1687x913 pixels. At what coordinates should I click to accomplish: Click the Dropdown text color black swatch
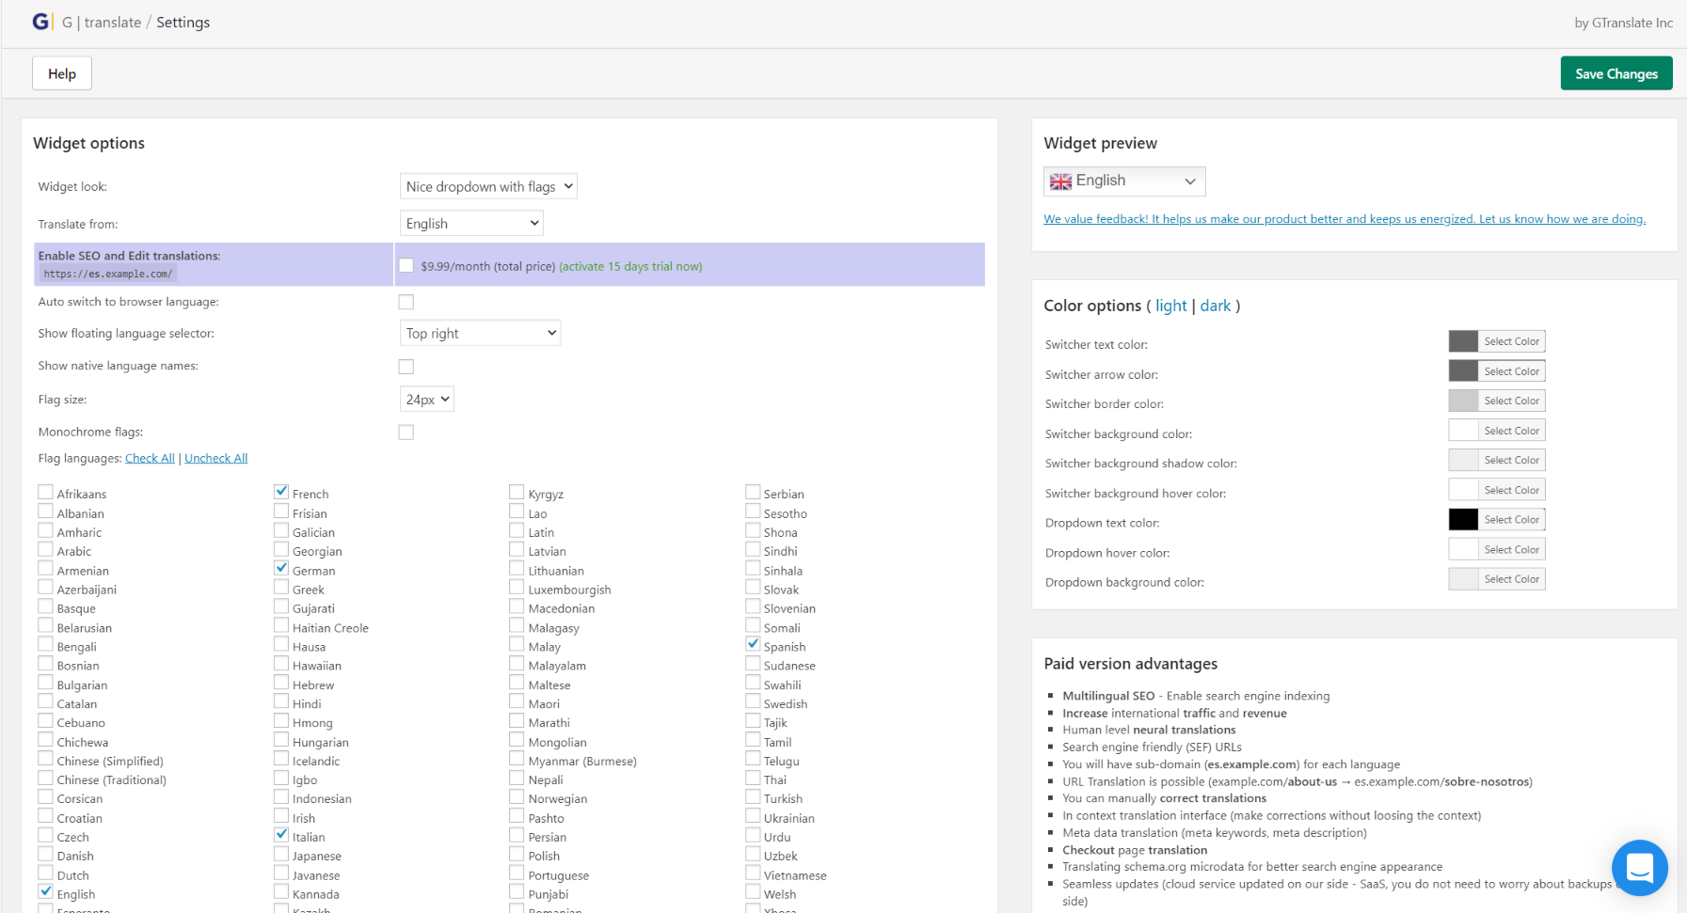point(1463,519)
